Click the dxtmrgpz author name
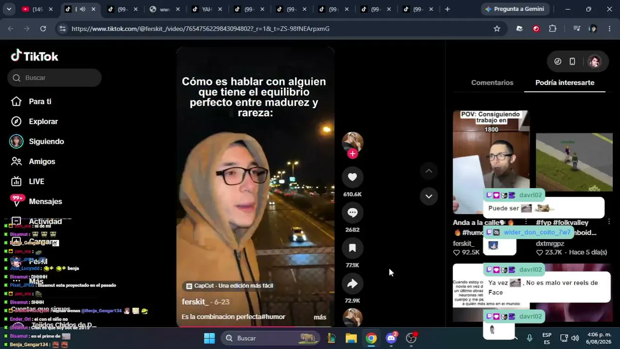Image resolution: width=620 pixels, height=349 pixels. (550, 243)
